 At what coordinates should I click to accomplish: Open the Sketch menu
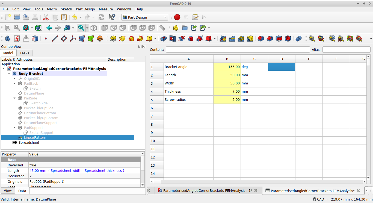click(66, 9)
